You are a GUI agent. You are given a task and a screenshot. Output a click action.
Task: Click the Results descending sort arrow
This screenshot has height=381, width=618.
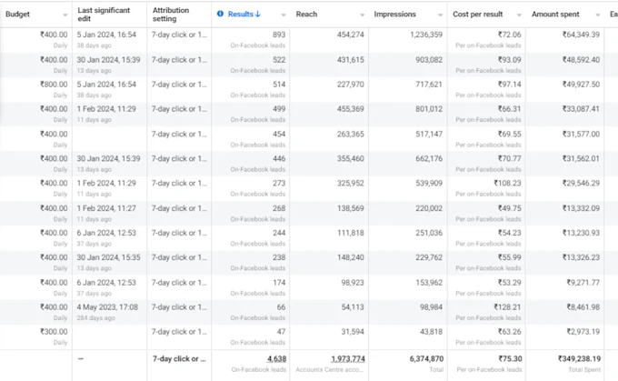point(257,15)
